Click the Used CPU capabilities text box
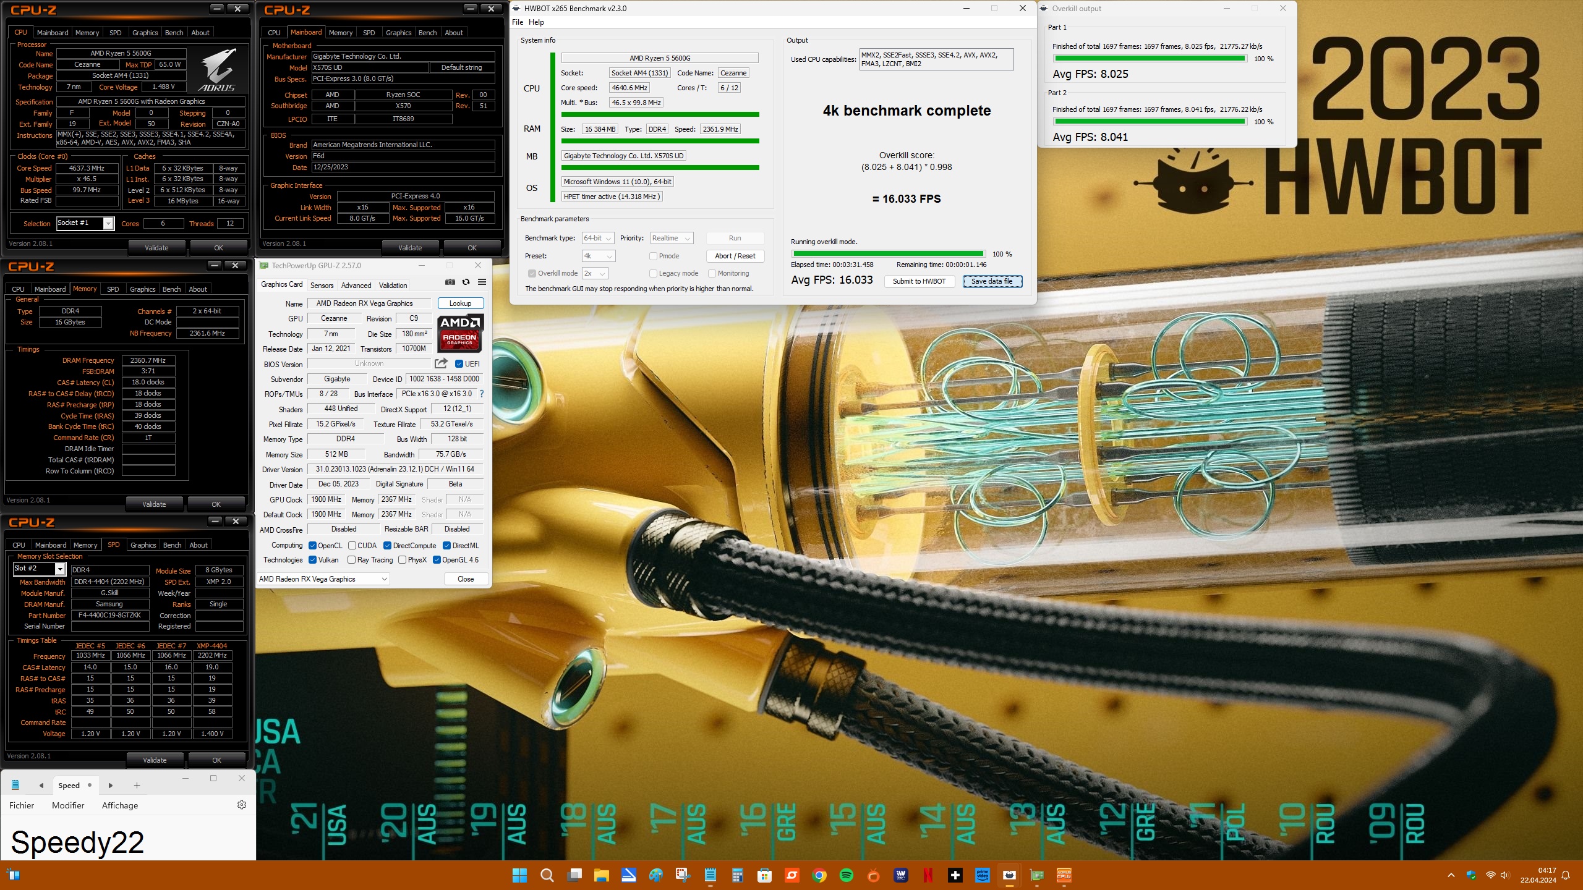The width and height of the screenshot is (1583, 890). 936,59
